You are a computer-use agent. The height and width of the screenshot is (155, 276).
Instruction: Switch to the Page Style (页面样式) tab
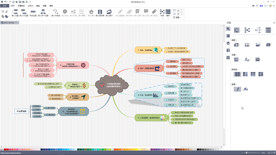click(x=21, y=6)
